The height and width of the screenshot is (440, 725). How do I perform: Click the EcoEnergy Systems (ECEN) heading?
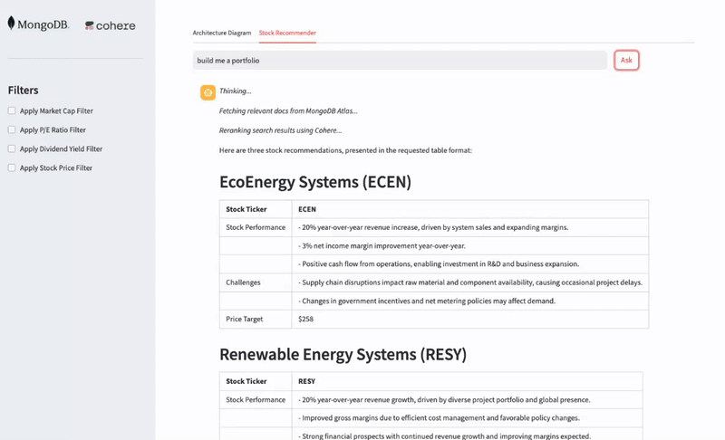315,182
